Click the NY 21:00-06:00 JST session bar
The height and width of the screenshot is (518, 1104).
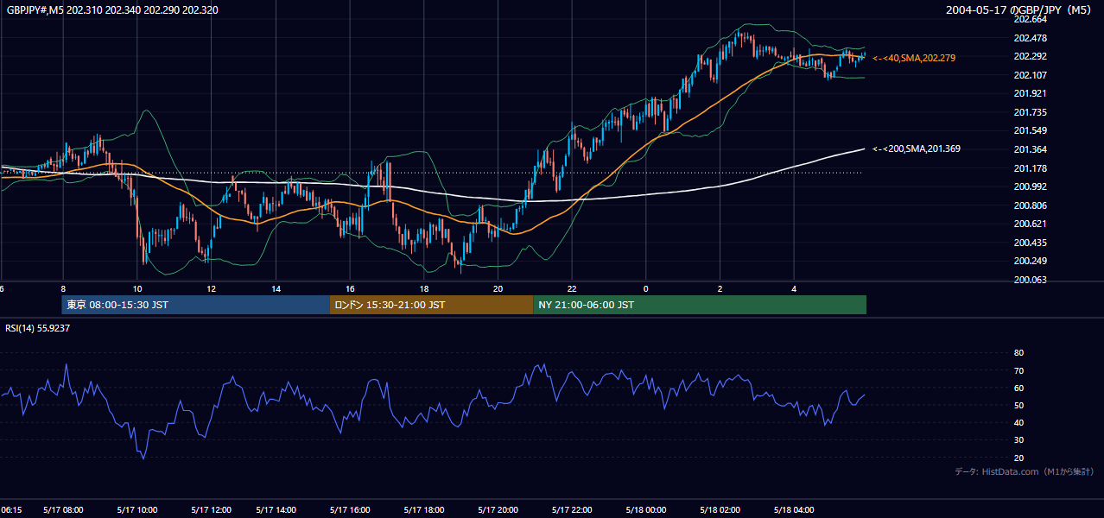coord(700,305)
